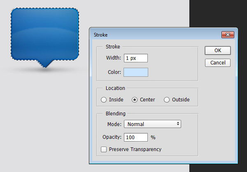Click the blue speech bubble body
Image resolution: width=247 pixels, height=172 pixels.
pos(45,34)
